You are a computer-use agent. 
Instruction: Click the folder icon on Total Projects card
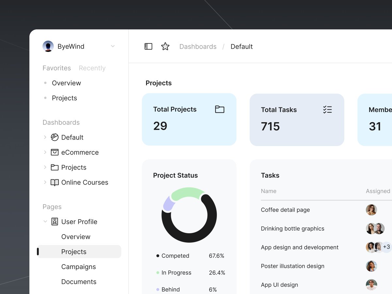[220, 109]
